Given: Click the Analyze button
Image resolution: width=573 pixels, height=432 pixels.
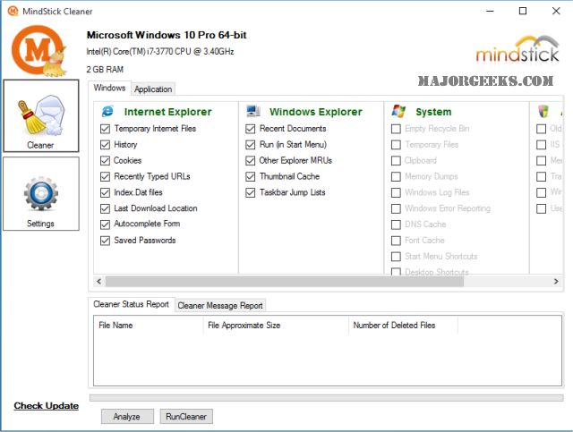Looking at the screenshot, I should pyautogui.click(x=127, y=417).
